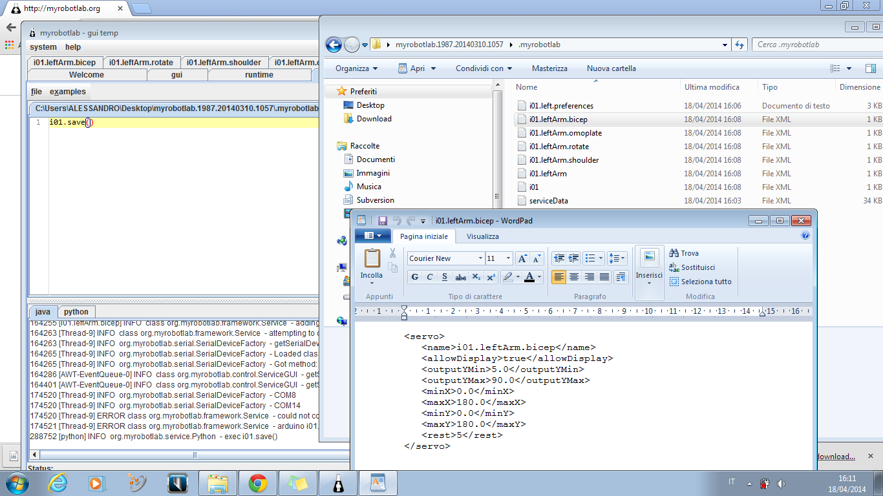Toggle superscript formatting
Image resolution: width=883 pixels, height=496 pixels.
coord(491,277)
